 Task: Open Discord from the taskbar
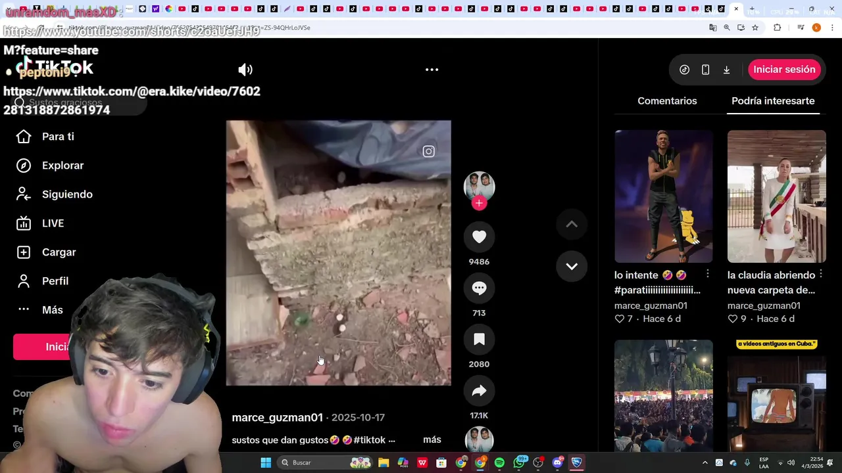558,462
